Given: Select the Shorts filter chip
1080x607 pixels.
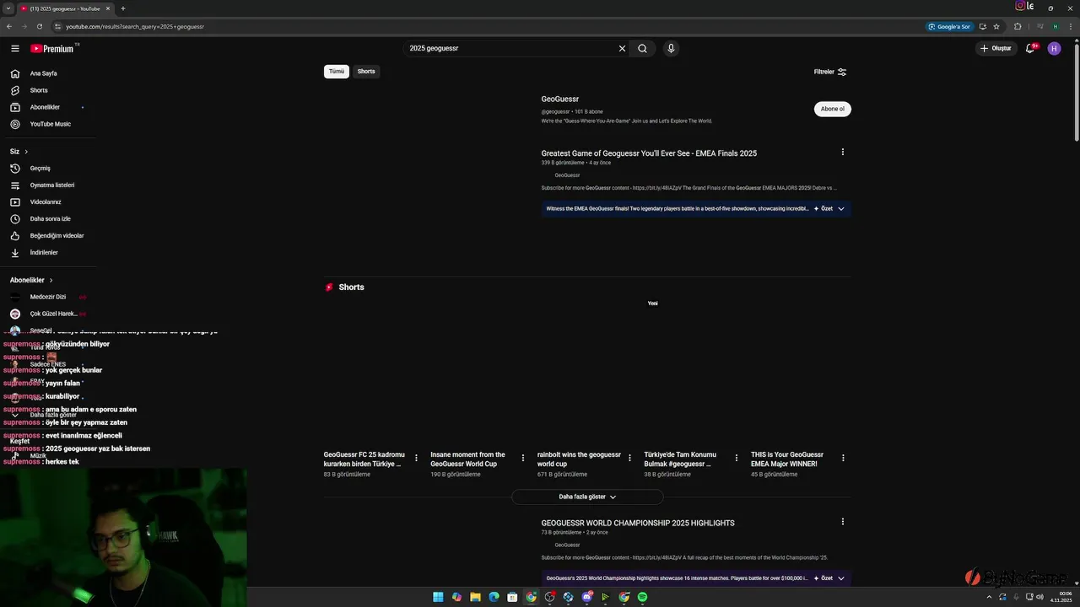Looking at the screenshot, I should 366,71.
